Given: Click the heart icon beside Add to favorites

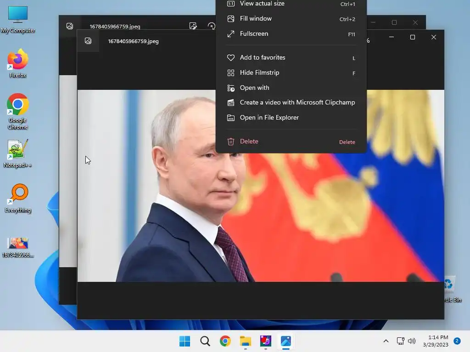Looking at the screenshot, I should 230,57.
